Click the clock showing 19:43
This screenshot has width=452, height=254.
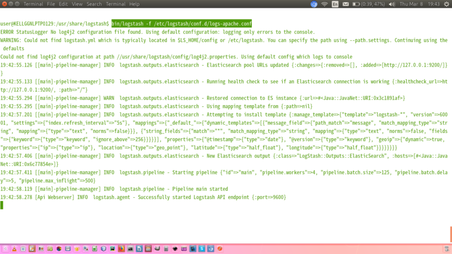[x=434, y=4]
